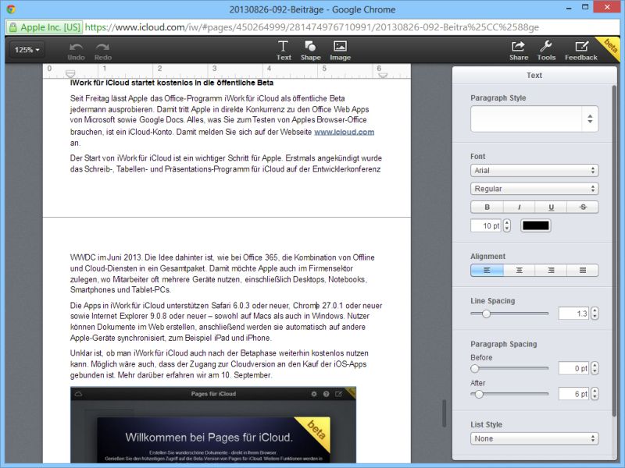Toggle Underline text formatting
This screenshot has width=625, height=468.
click(551, 207)
